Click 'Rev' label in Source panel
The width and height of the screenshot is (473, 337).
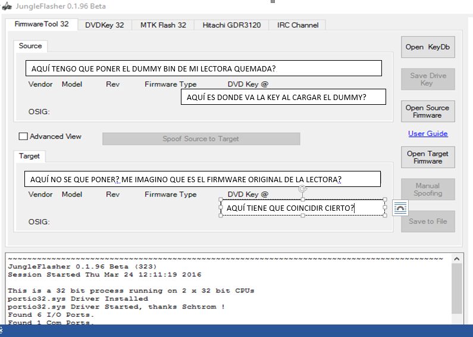(x=112, y=85)
